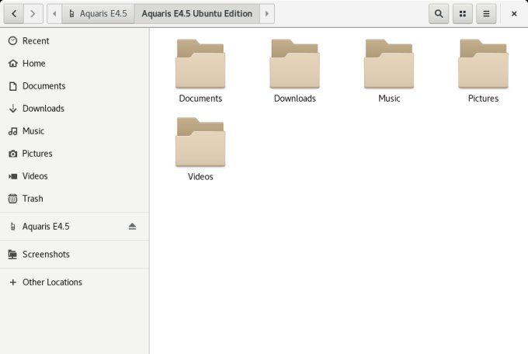Open Music in the sidebar
Screen dimensions: 528x354
tap(75, 131)
